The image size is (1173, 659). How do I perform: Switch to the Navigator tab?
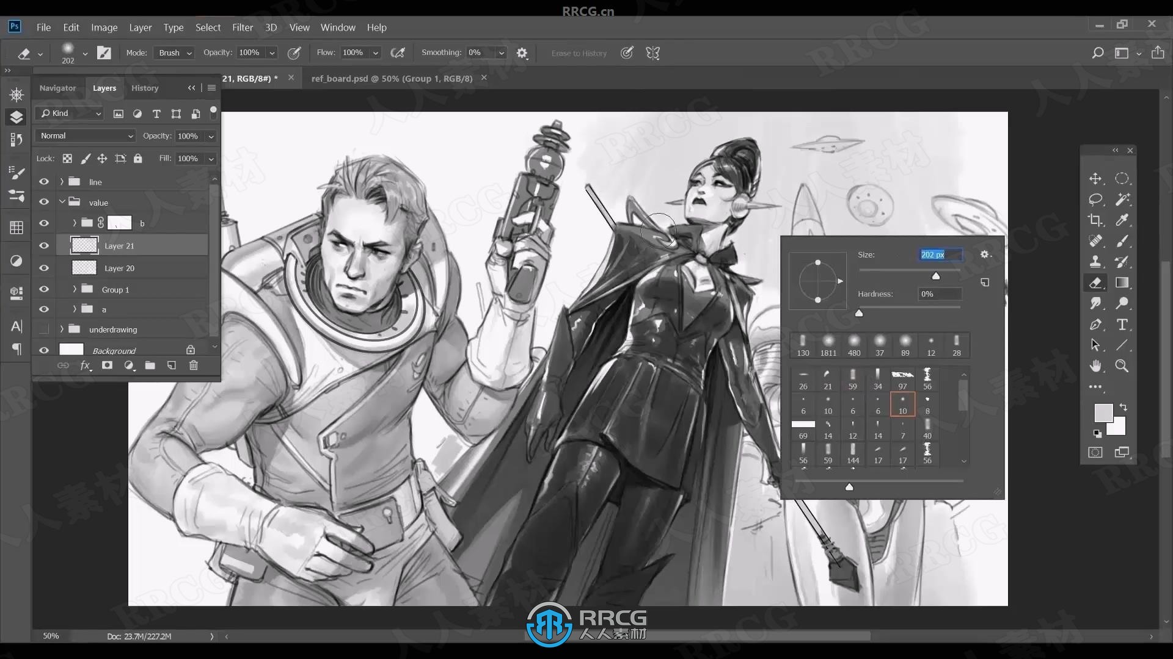click(x=57, y=88)
